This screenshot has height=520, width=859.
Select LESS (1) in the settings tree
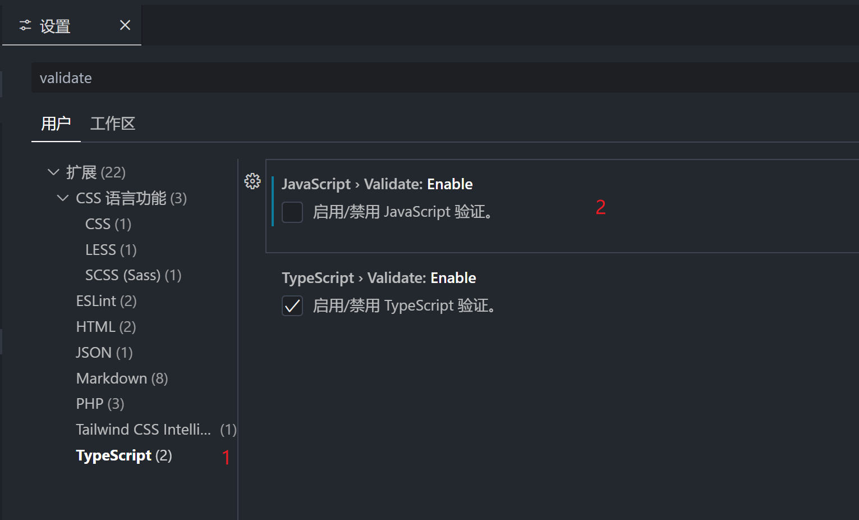coord(111,250)
